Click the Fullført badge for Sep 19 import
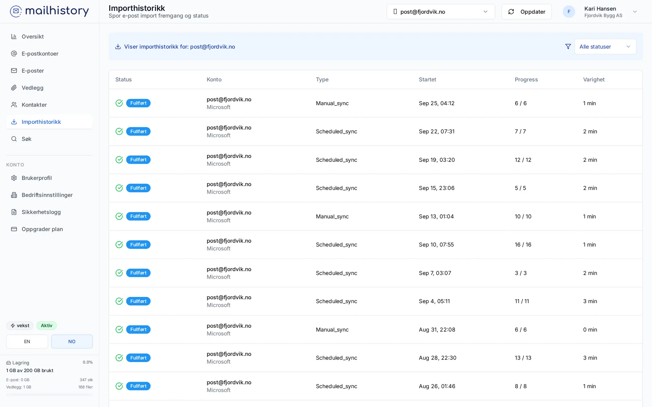Screen dimensions: 652x407 (138, 160)
